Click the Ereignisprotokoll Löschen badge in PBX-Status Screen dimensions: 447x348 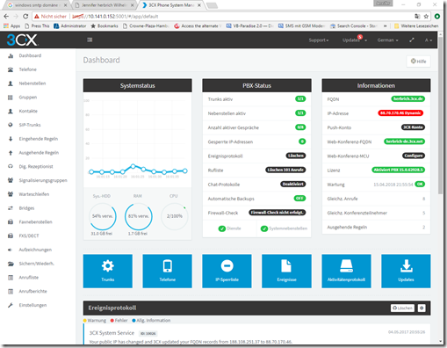click(x=296, y=156)
